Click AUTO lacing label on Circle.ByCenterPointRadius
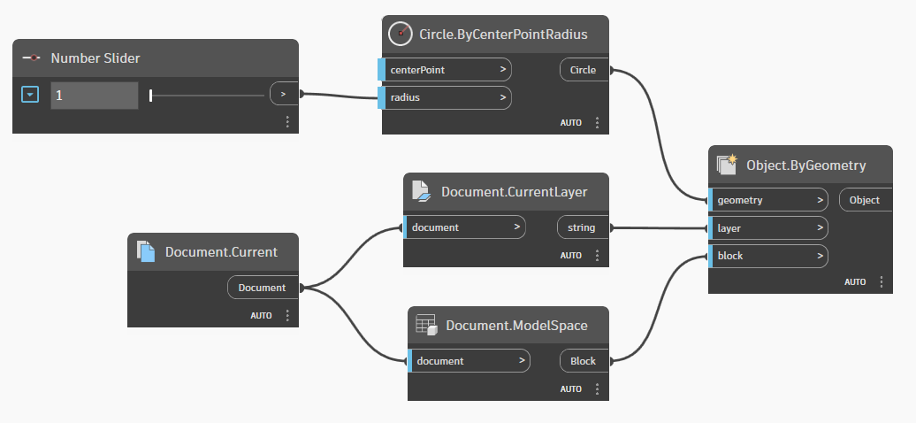The image size is (916, 423). click(571, 123)
